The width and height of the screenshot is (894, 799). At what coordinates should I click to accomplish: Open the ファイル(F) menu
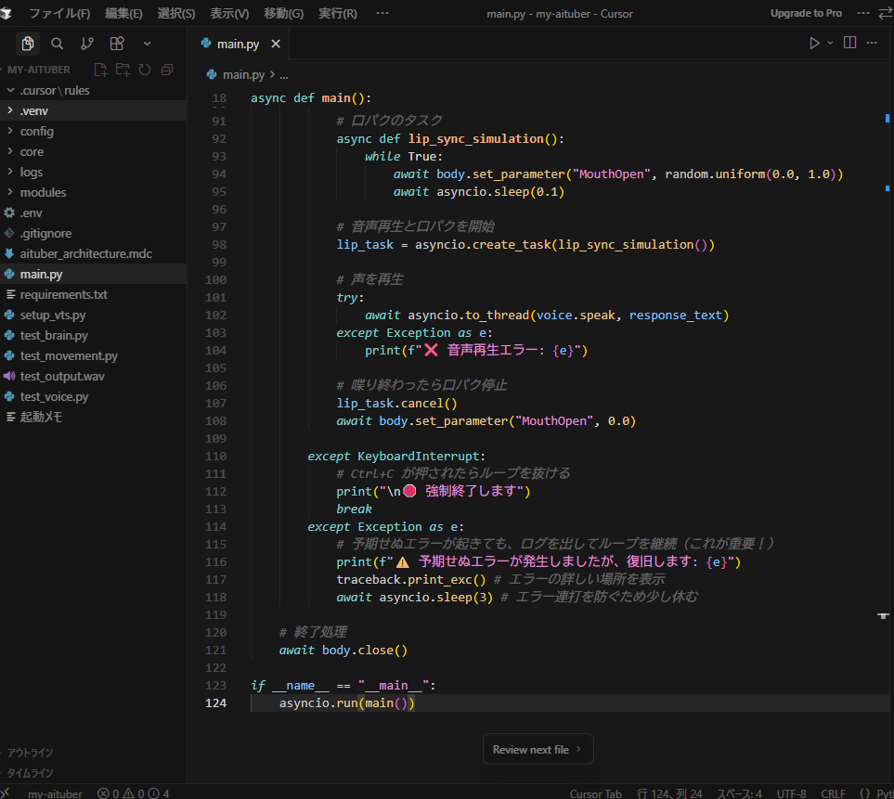59,14
